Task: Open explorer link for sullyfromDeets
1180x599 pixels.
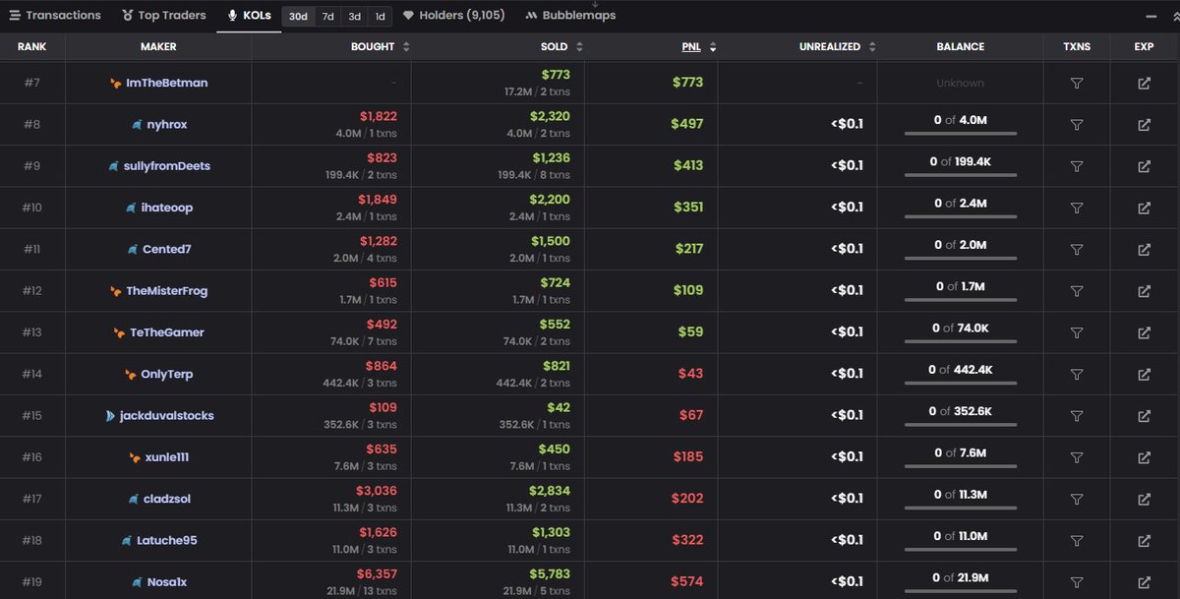Action: (x=1144, y=166)
